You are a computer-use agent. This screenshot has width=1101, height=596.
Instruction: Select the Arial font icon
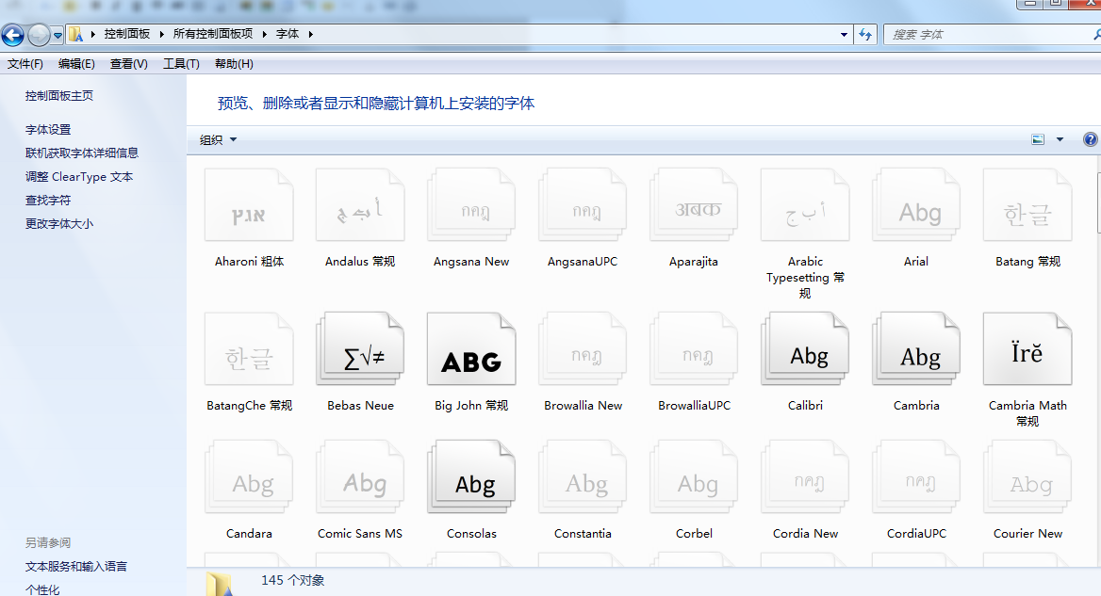tap(916, 204)
